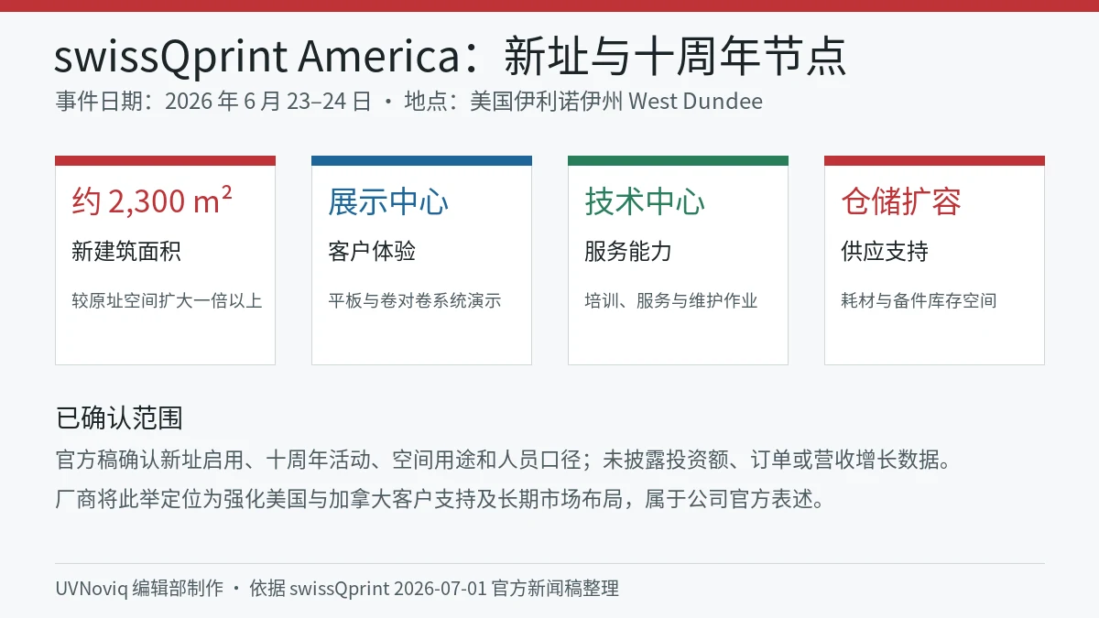Select the text '培训、服务与维护作业'
1099x618 pixels.
click(671, 300)
